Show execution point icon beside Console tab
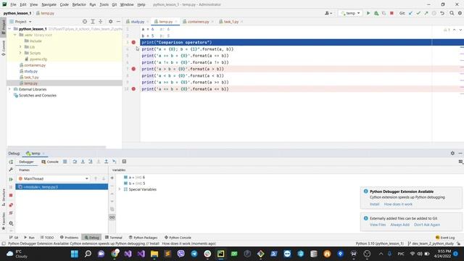This screenshot has height=261, width=464. [65, 162]
